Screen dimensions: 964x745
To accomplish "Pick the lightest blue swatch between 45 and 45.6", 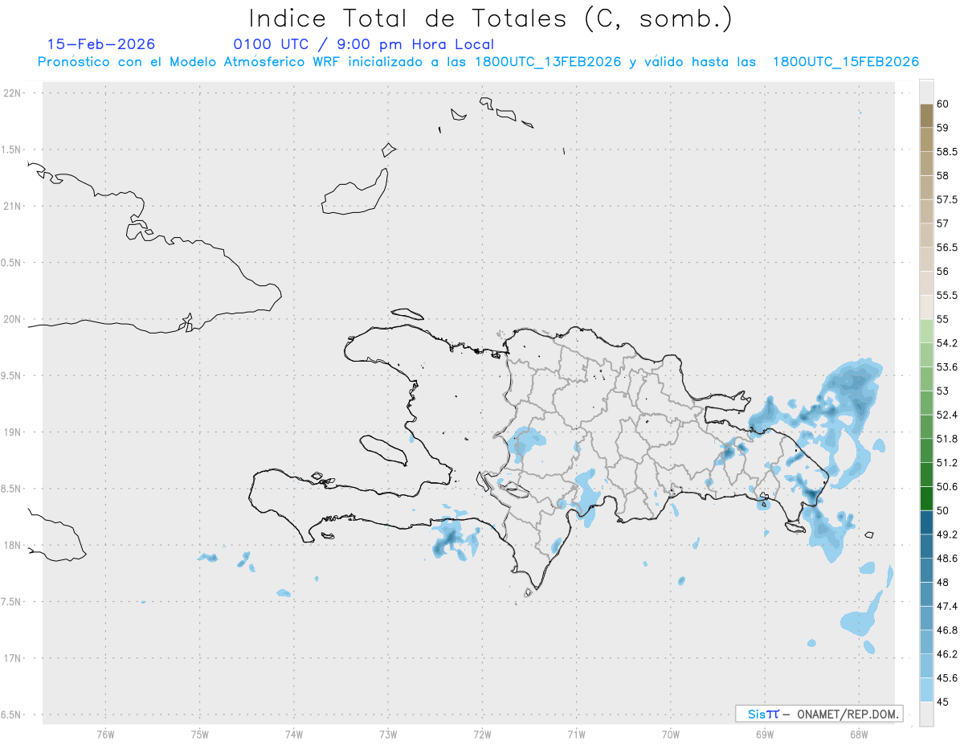I will (x=926, y=690).
